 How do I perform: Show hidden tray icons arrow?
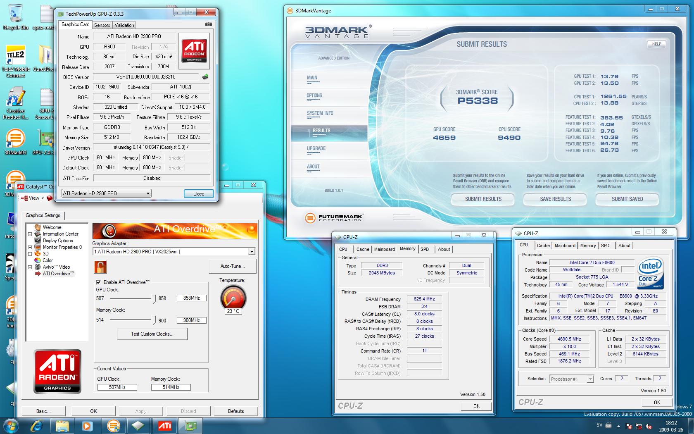(618, 426)
